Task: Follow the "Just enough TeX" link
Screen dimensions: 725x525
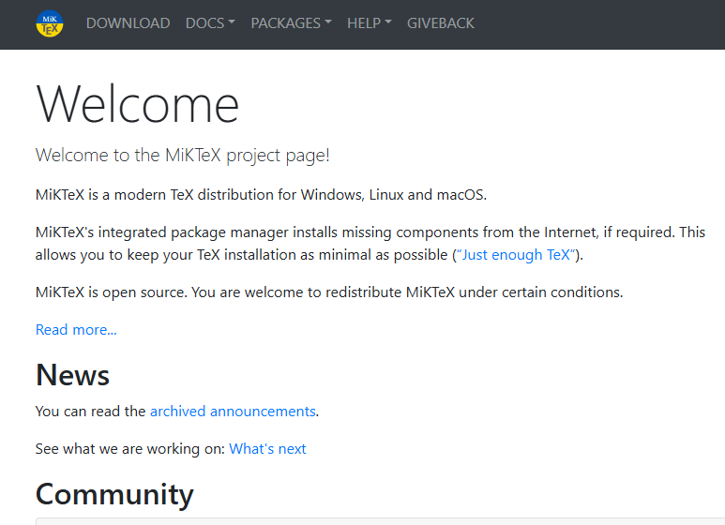Action: pos(518,255)
